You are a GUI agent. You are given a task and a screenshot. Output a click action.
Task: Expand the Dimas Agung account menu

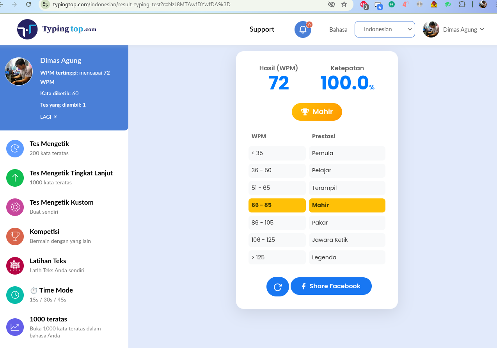tap(454, 29)
